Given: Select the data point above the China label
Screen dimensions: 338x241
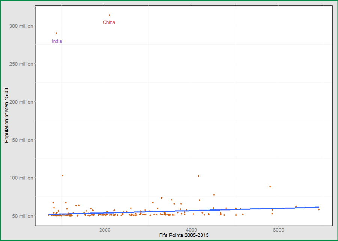Looking at the screenshot, I should tap(109, 15).
